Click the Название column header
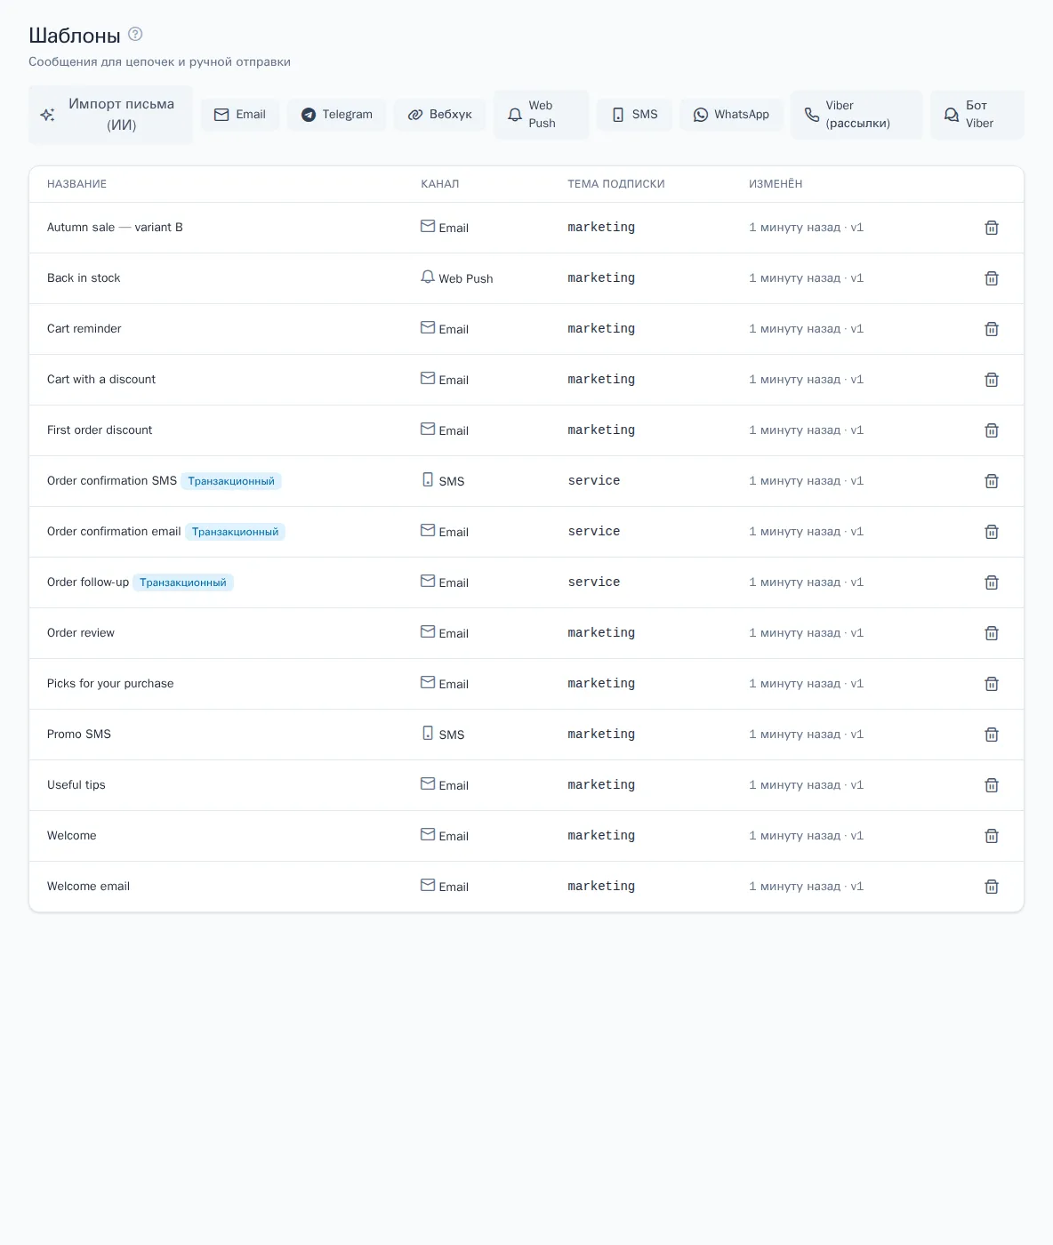Viewport: 1053px width, 1245px height. tap(76, 184)
